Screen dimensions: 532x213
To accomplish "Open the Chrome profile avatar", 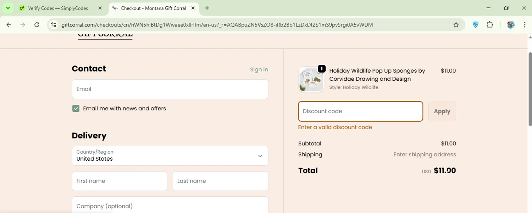I will pos(511,25).
